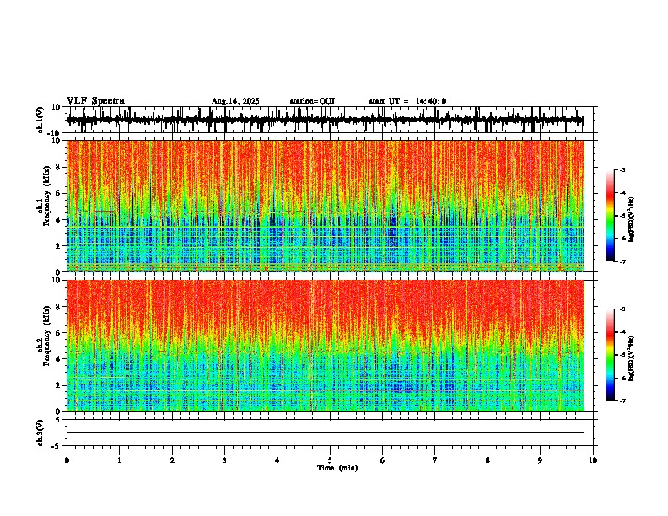This screenshot has height=516, width=668.
Task: Click the "2" kHz tick on ch.2 frequency axis
Action: 58,385
